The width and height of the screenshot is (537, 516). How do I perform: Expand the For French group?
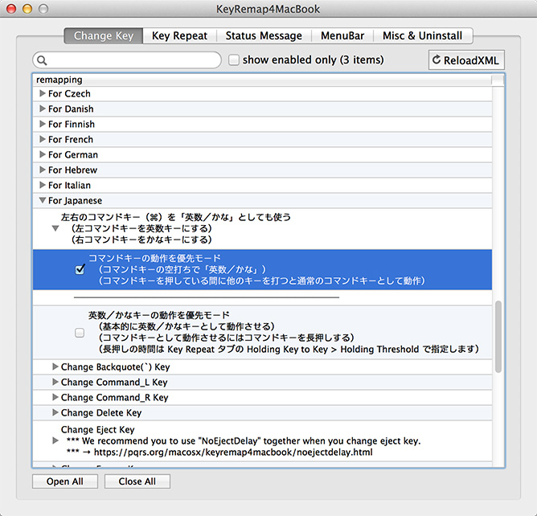(x=43, y=139)
